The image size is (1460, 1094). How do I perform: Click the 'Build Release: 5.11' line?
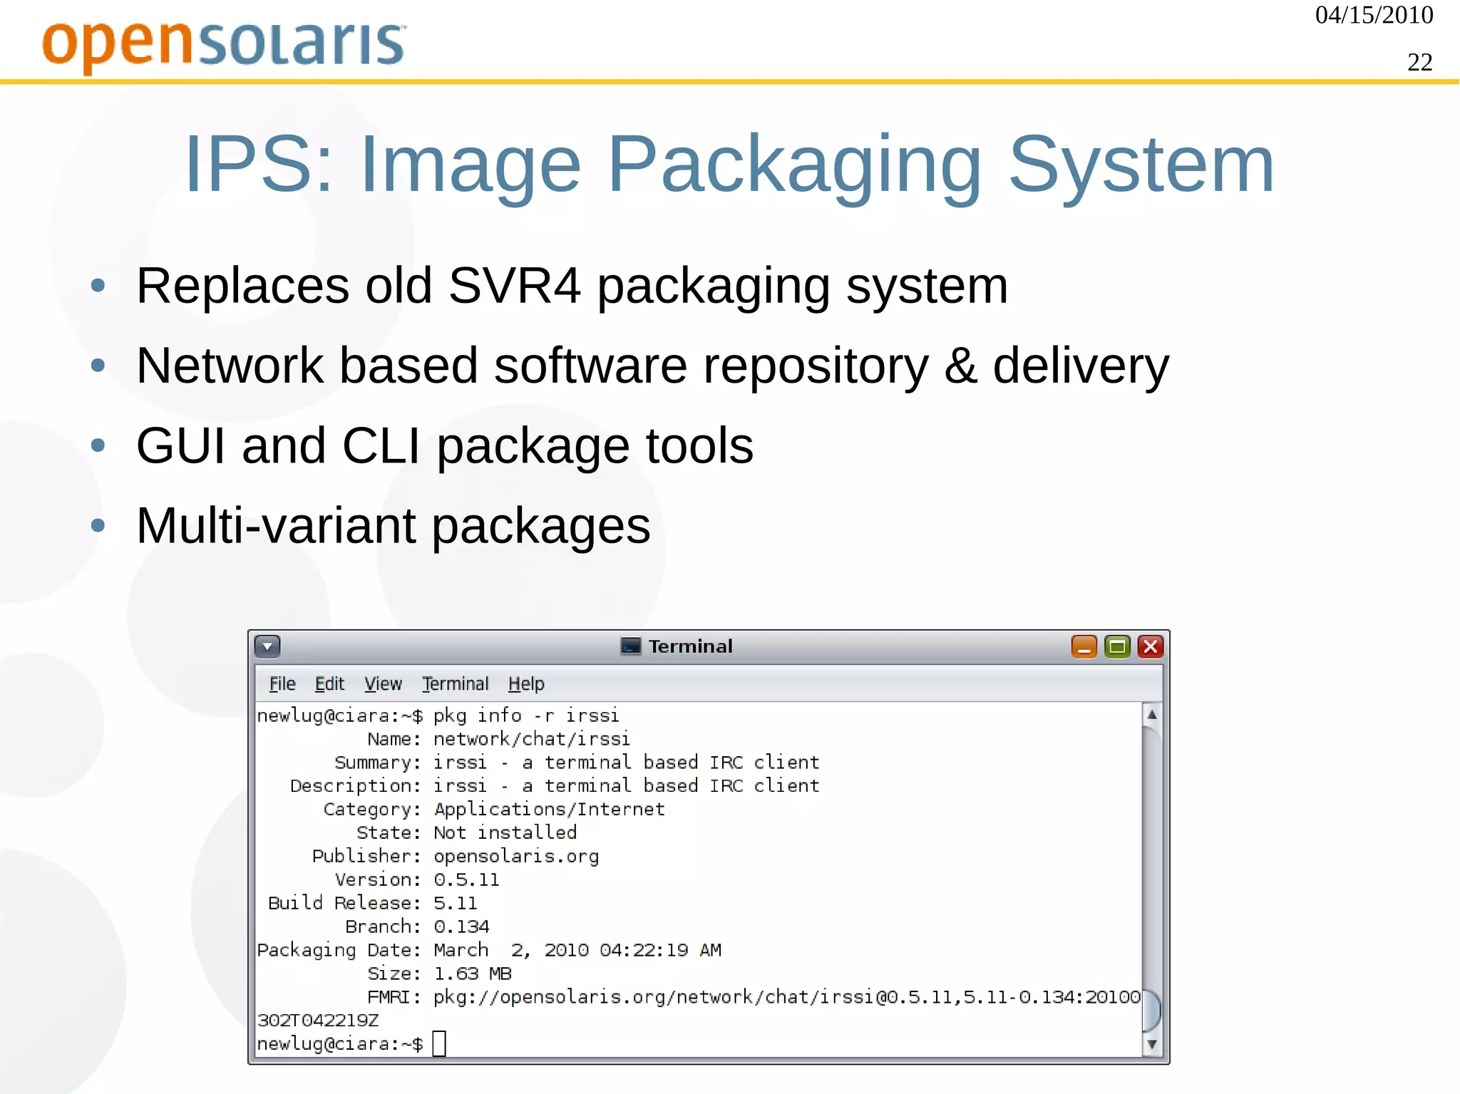pyautogui.click(x=372, y=904)
